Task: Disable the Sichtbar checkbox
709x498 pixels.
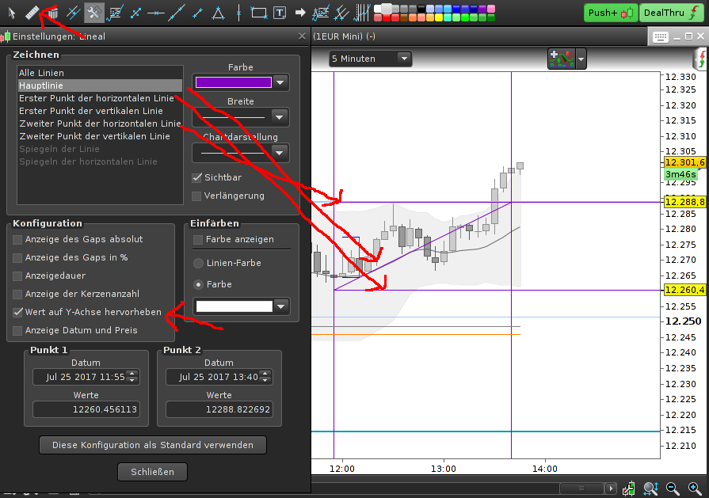Action: click(197, 177)
